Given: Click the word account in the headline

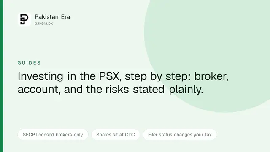Looking at the screenshot, I should (x=39, y=90).
